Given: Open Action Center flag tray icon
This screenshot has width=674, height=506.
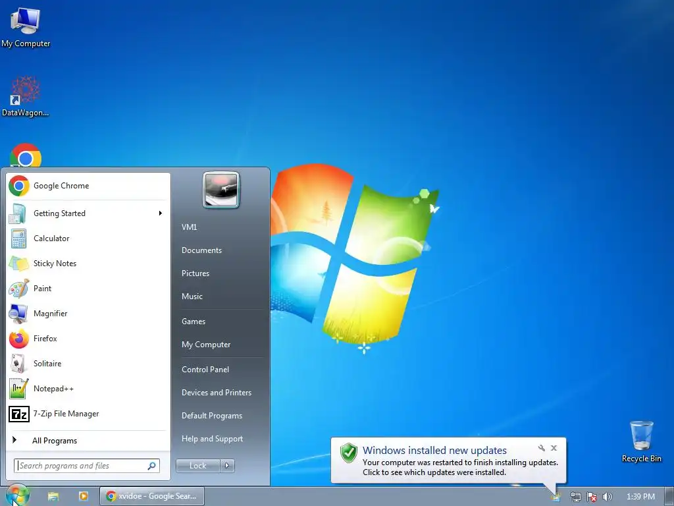Looking at the screenshot, I should click(x=592, y=497).
